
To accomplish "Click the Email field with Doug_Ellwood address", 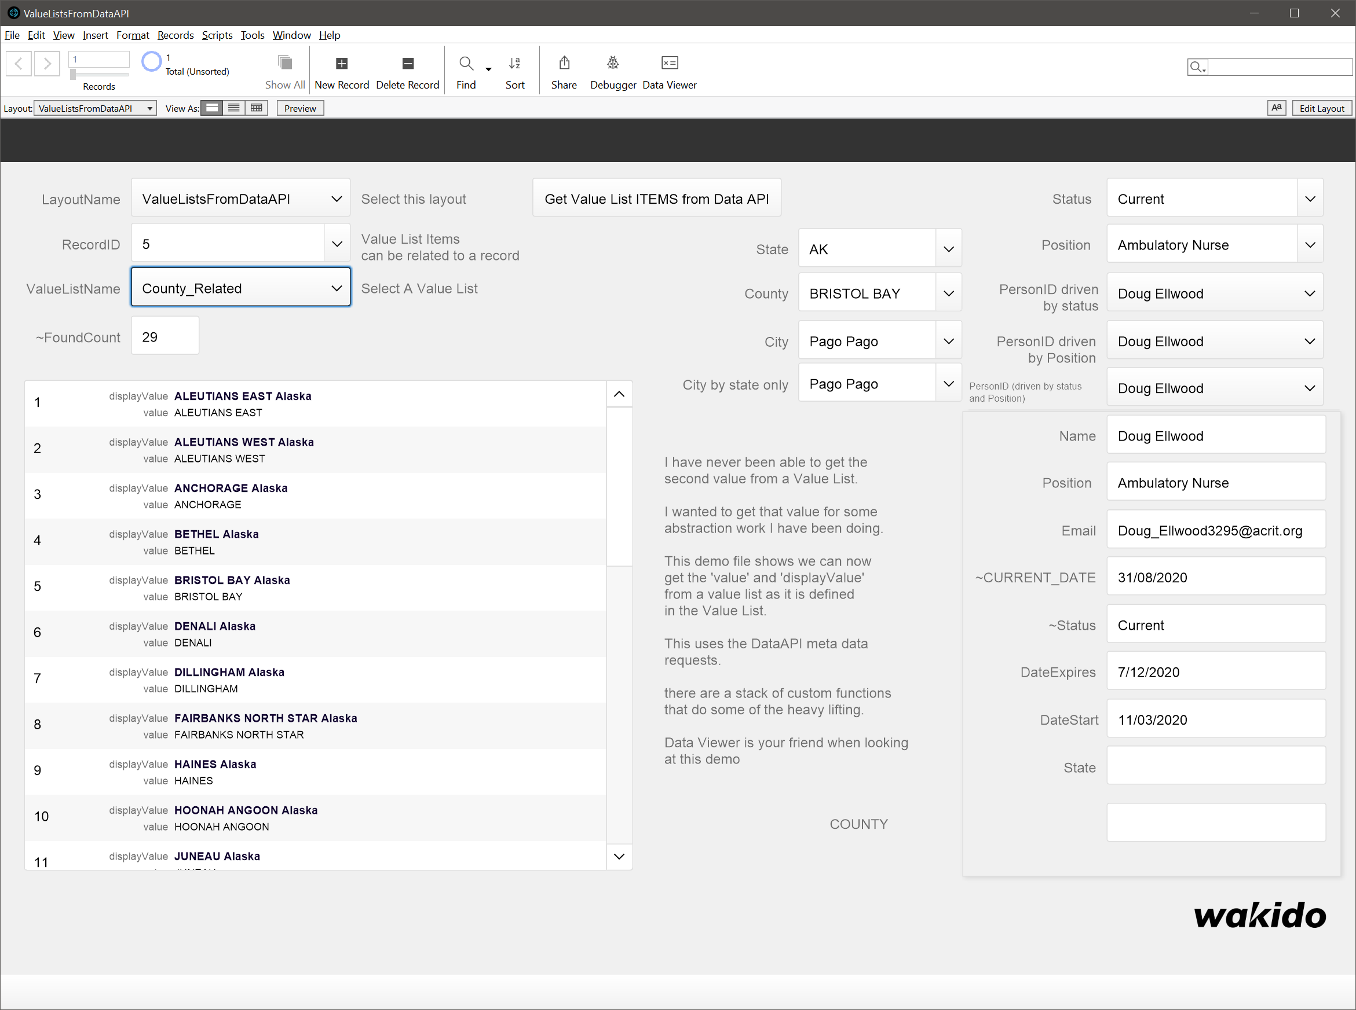I will click(1215, 530).
